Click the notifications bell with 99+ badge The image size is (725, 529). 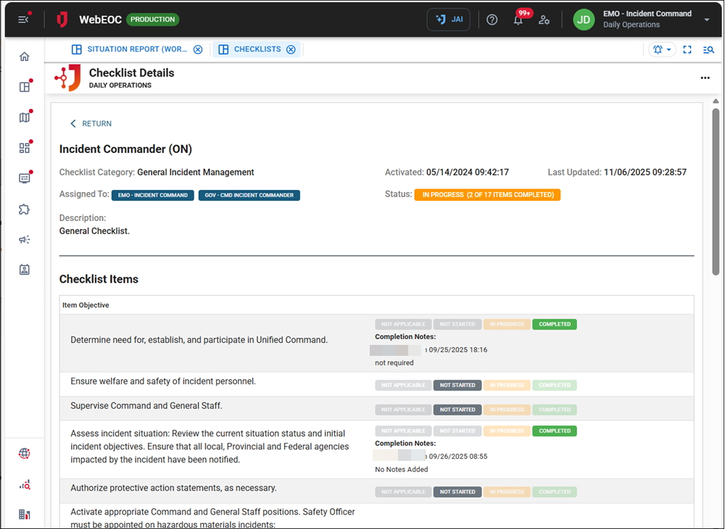tap(518, 20)
